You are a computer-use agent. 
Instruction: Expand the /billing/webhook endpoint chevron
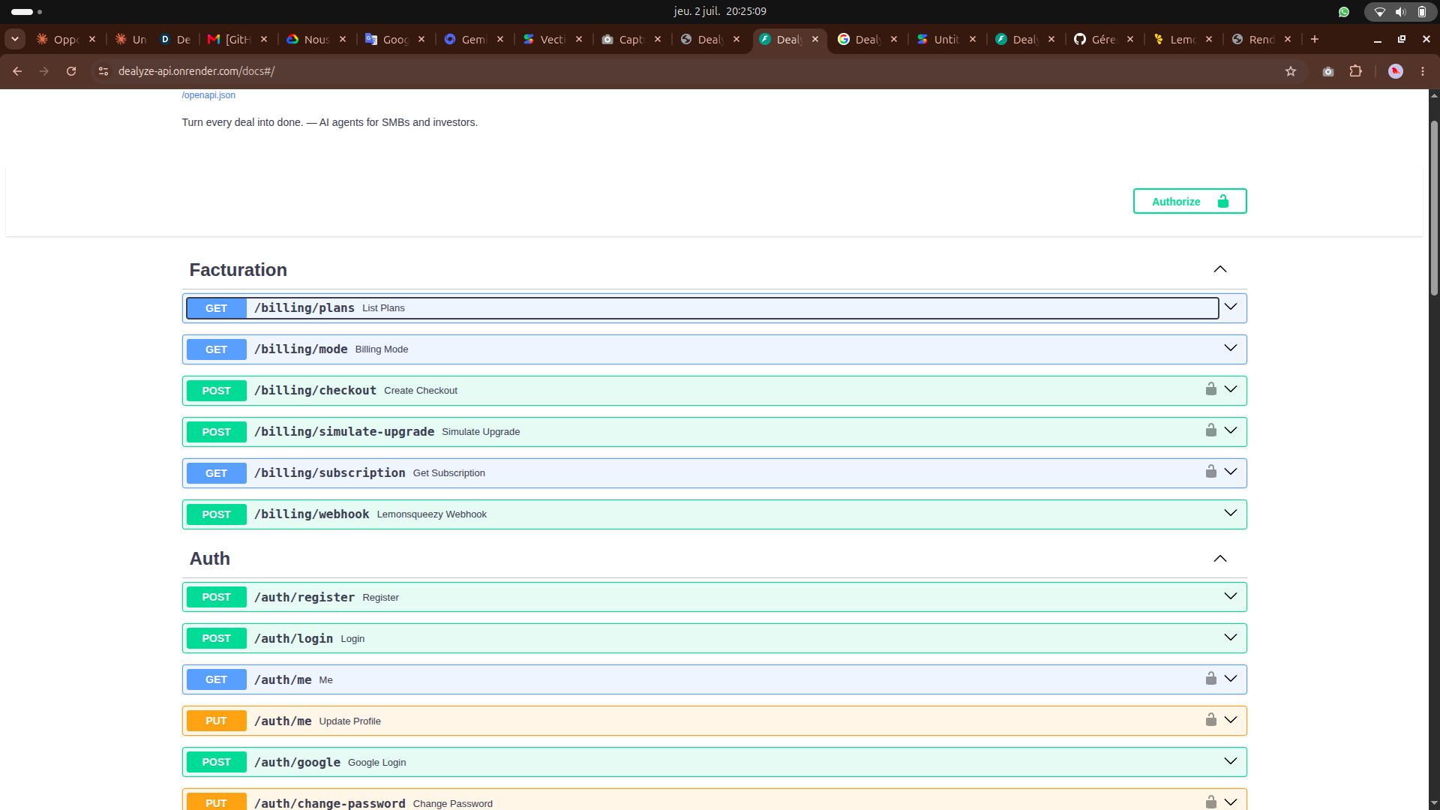(1231, 513)
